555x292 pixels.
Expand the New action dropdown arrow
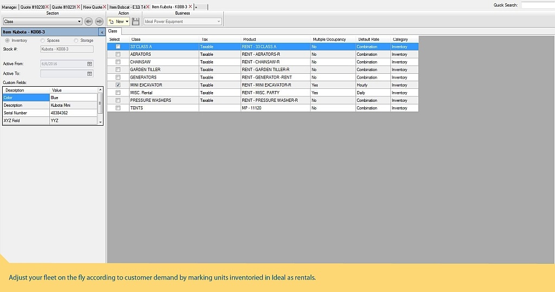coord(127,22)
